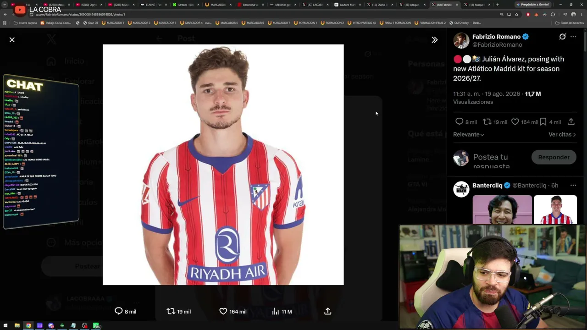Image resolution: width=587 pixels, height=330 pixels.
Task: Click the Bantercliq avatar
Action: [x=461, y=189]
